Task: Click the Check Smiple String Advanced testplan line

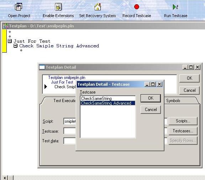Action: tap(59, 46)
